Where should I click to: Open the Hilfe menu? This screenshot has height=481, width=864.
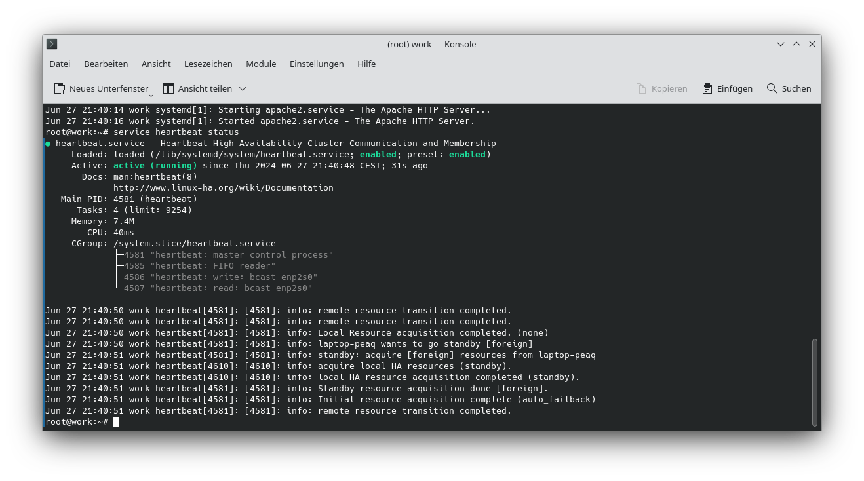pos(366,64)
